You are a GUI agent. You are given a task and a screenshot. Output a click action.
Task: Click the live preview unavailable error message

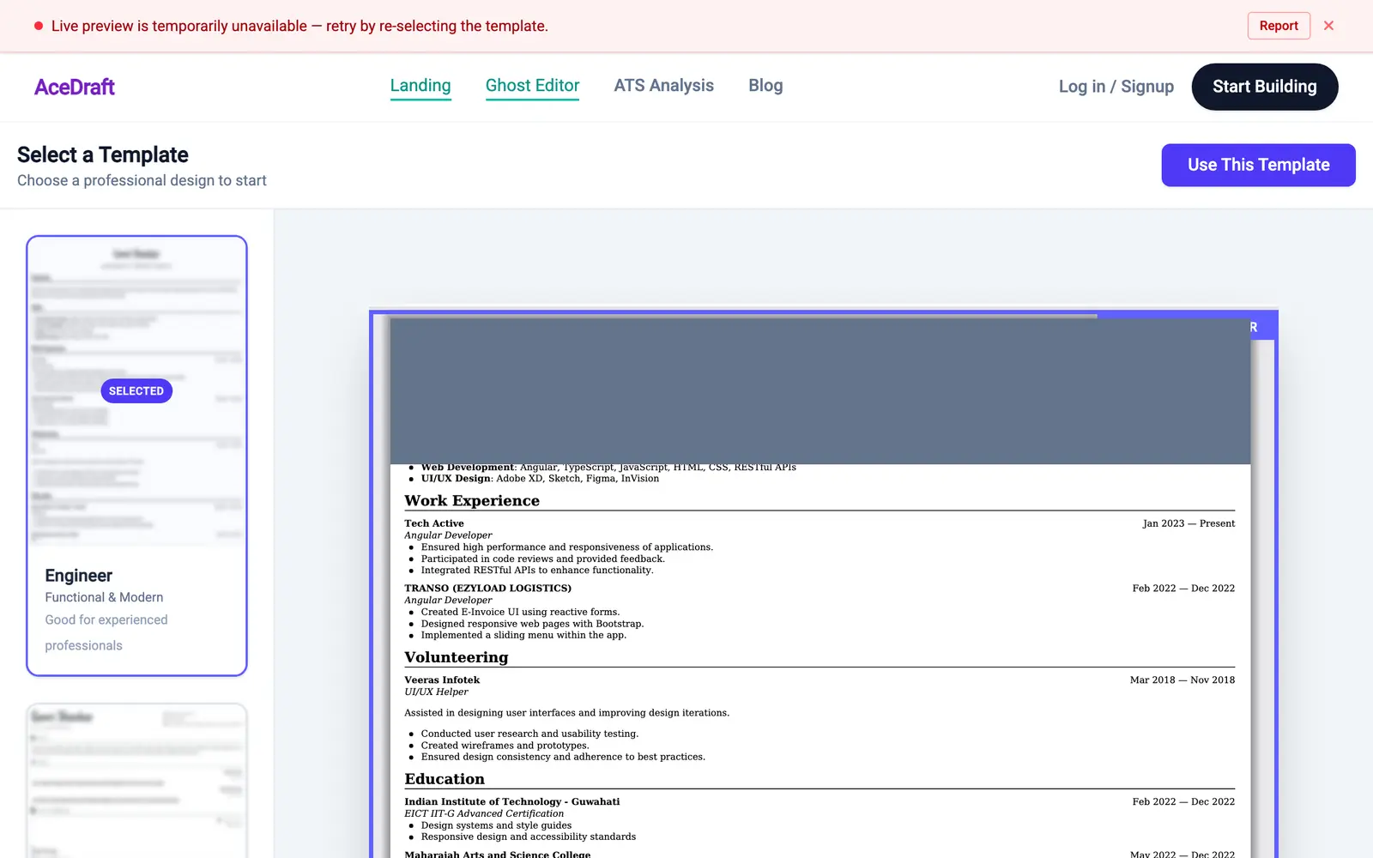pyautogui.click(x=299, y=26)
